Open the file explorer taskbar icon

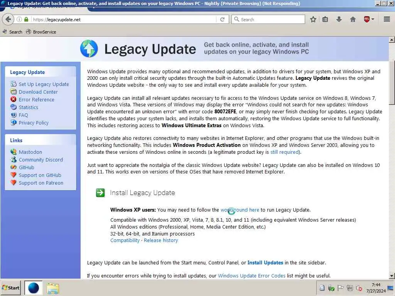[52, 288]
